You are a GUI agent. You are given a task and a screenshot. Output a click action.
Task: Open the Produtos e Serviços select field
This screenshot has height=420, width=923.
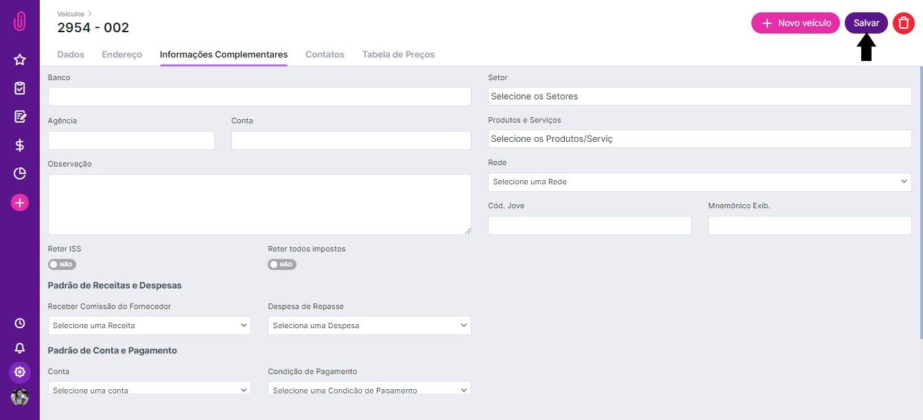coord(700,138)
